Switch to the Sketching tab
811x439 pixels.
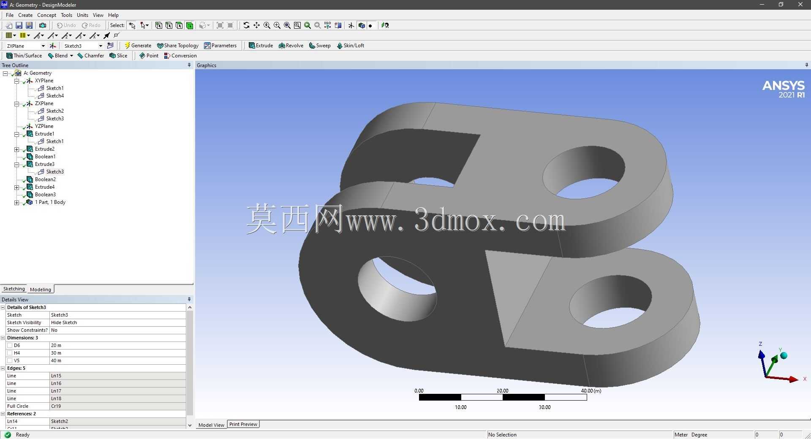pyautogui.click(x=14, y=289)
